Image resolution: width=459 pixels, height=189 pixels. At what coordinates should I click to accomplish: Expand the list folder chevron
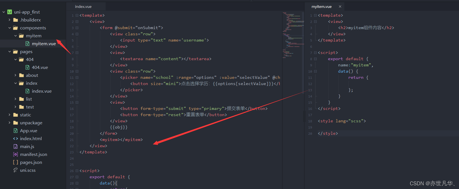pyautogui.click(x=16, y=99)
